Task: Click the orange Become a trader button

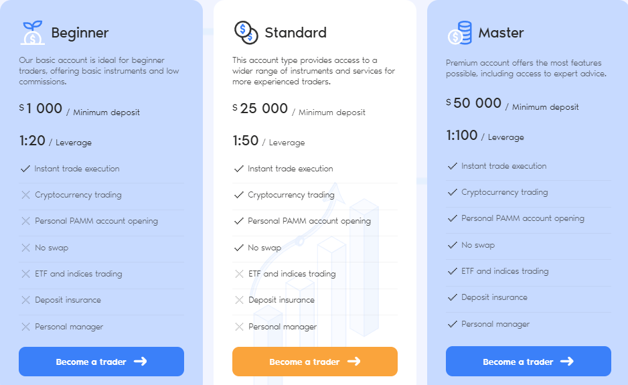Action: click(315, 362)
